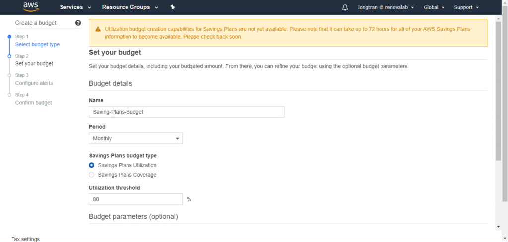Click the Budget details heading
Screen dimensions: 508x242
(x=111, y=83)
